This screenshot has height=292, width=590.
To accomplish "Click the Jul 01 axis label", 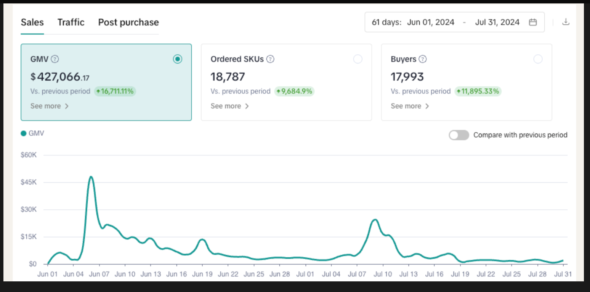I will (x=305, y=274).
